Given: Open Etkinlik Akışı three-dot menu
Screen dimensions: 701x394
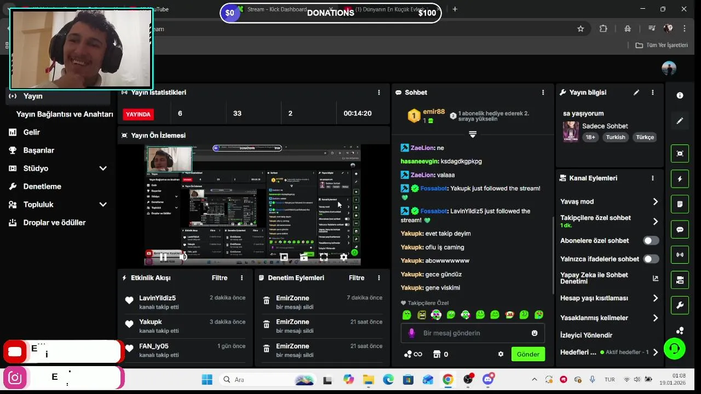Looking at the screenshot, I should pyautogui.click(x=242, y=277).
